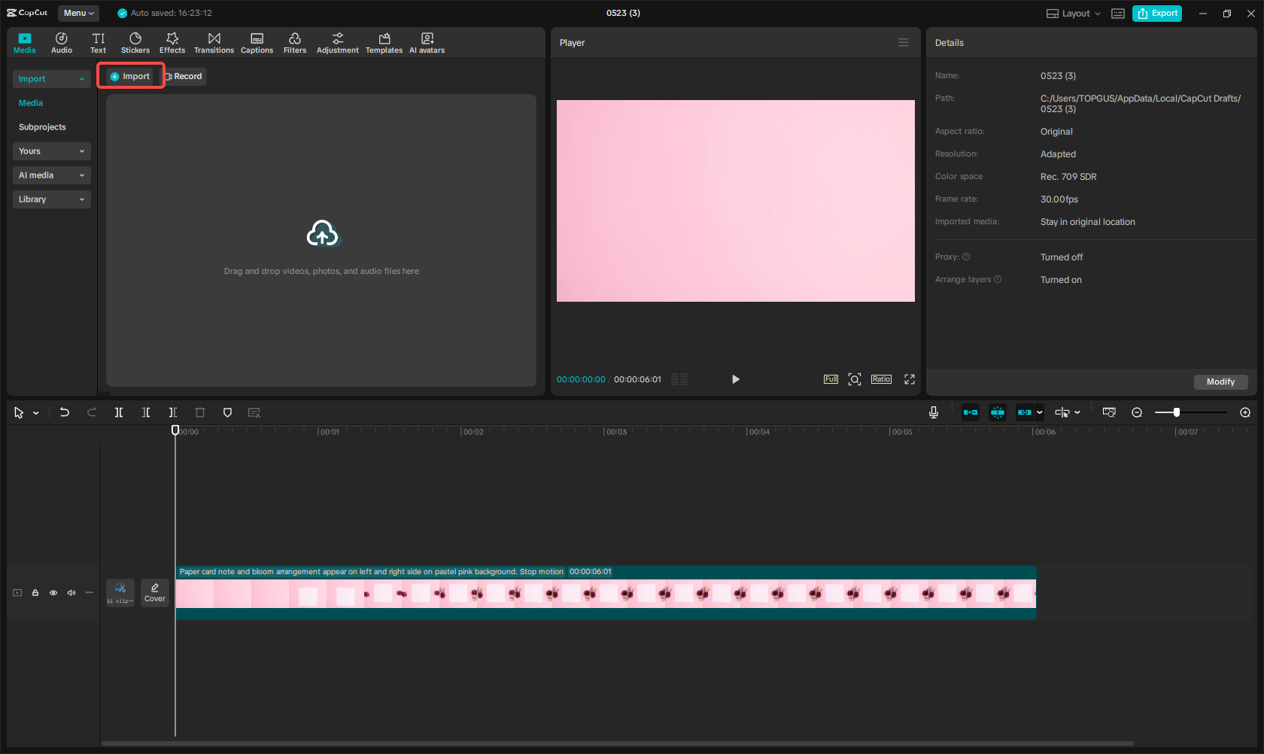Open the Captions panel
This screenshot has width=1264, height=754.
[x=257, y=41]
